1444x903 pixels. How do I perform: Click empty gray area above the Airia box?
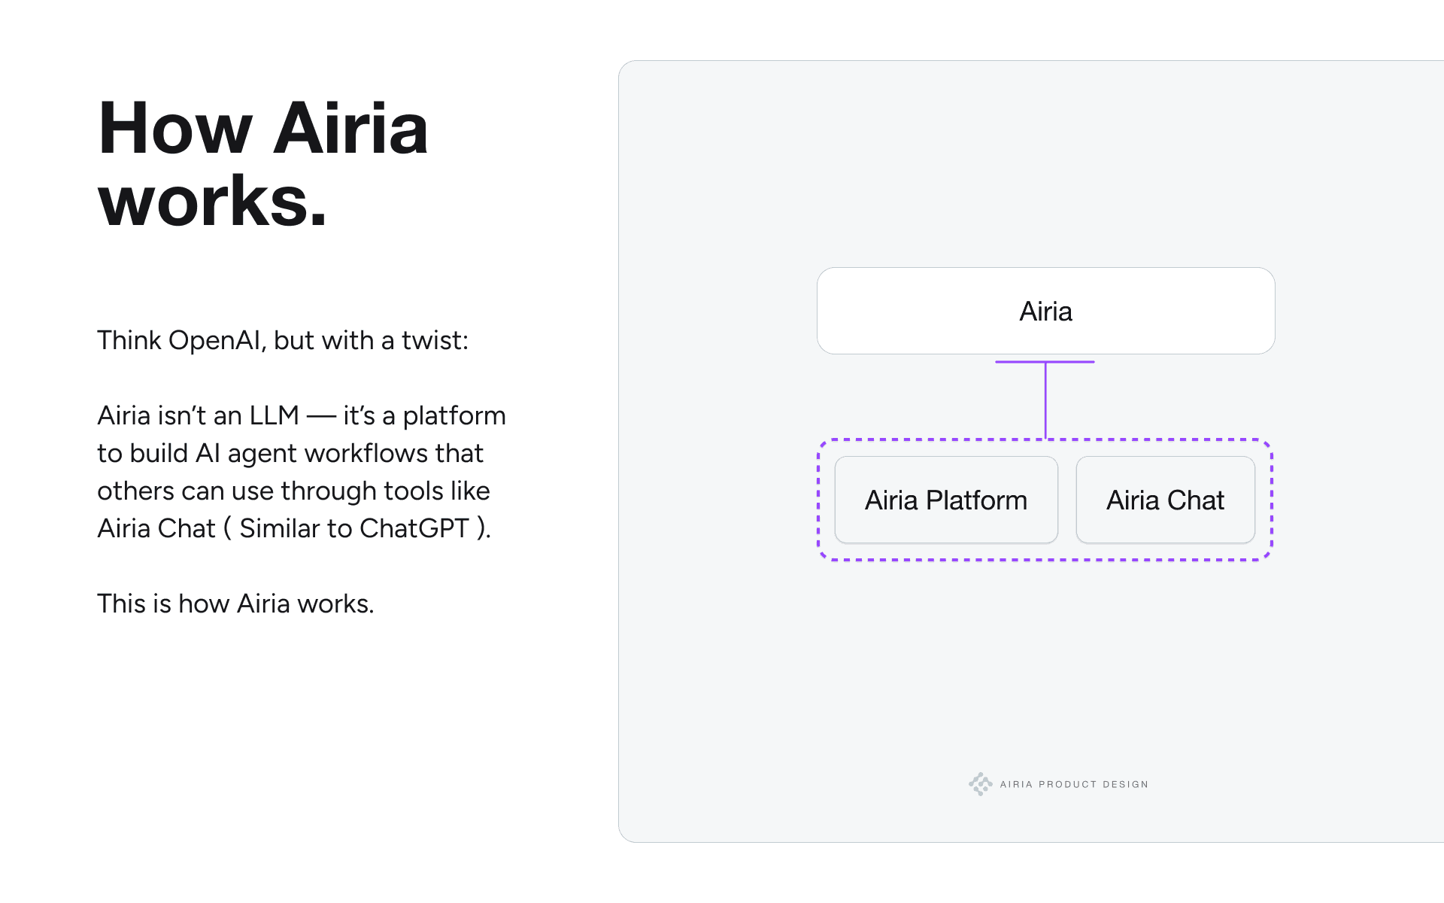point(1045,166)
